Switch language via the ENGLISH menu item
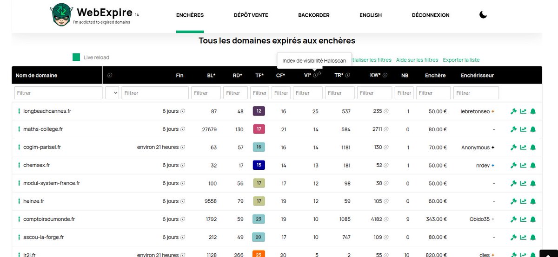Screen dimensions: 558x257 point(371,15)
